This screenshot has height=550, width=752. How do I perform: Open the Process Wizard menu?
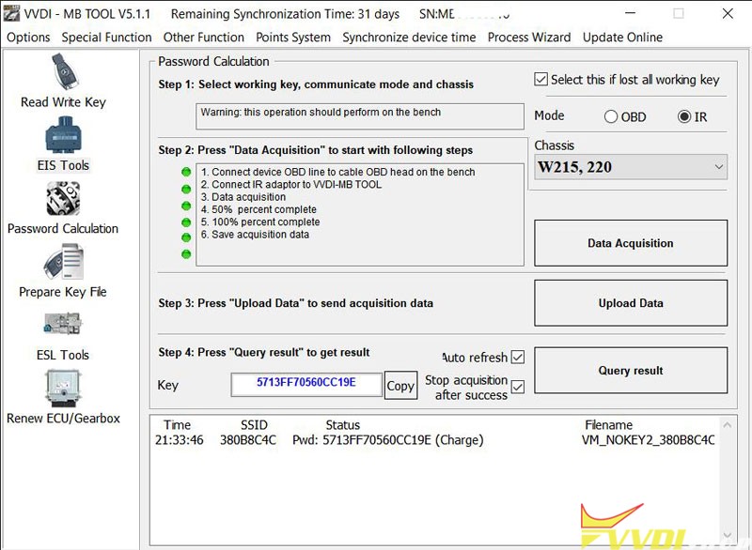529,38
